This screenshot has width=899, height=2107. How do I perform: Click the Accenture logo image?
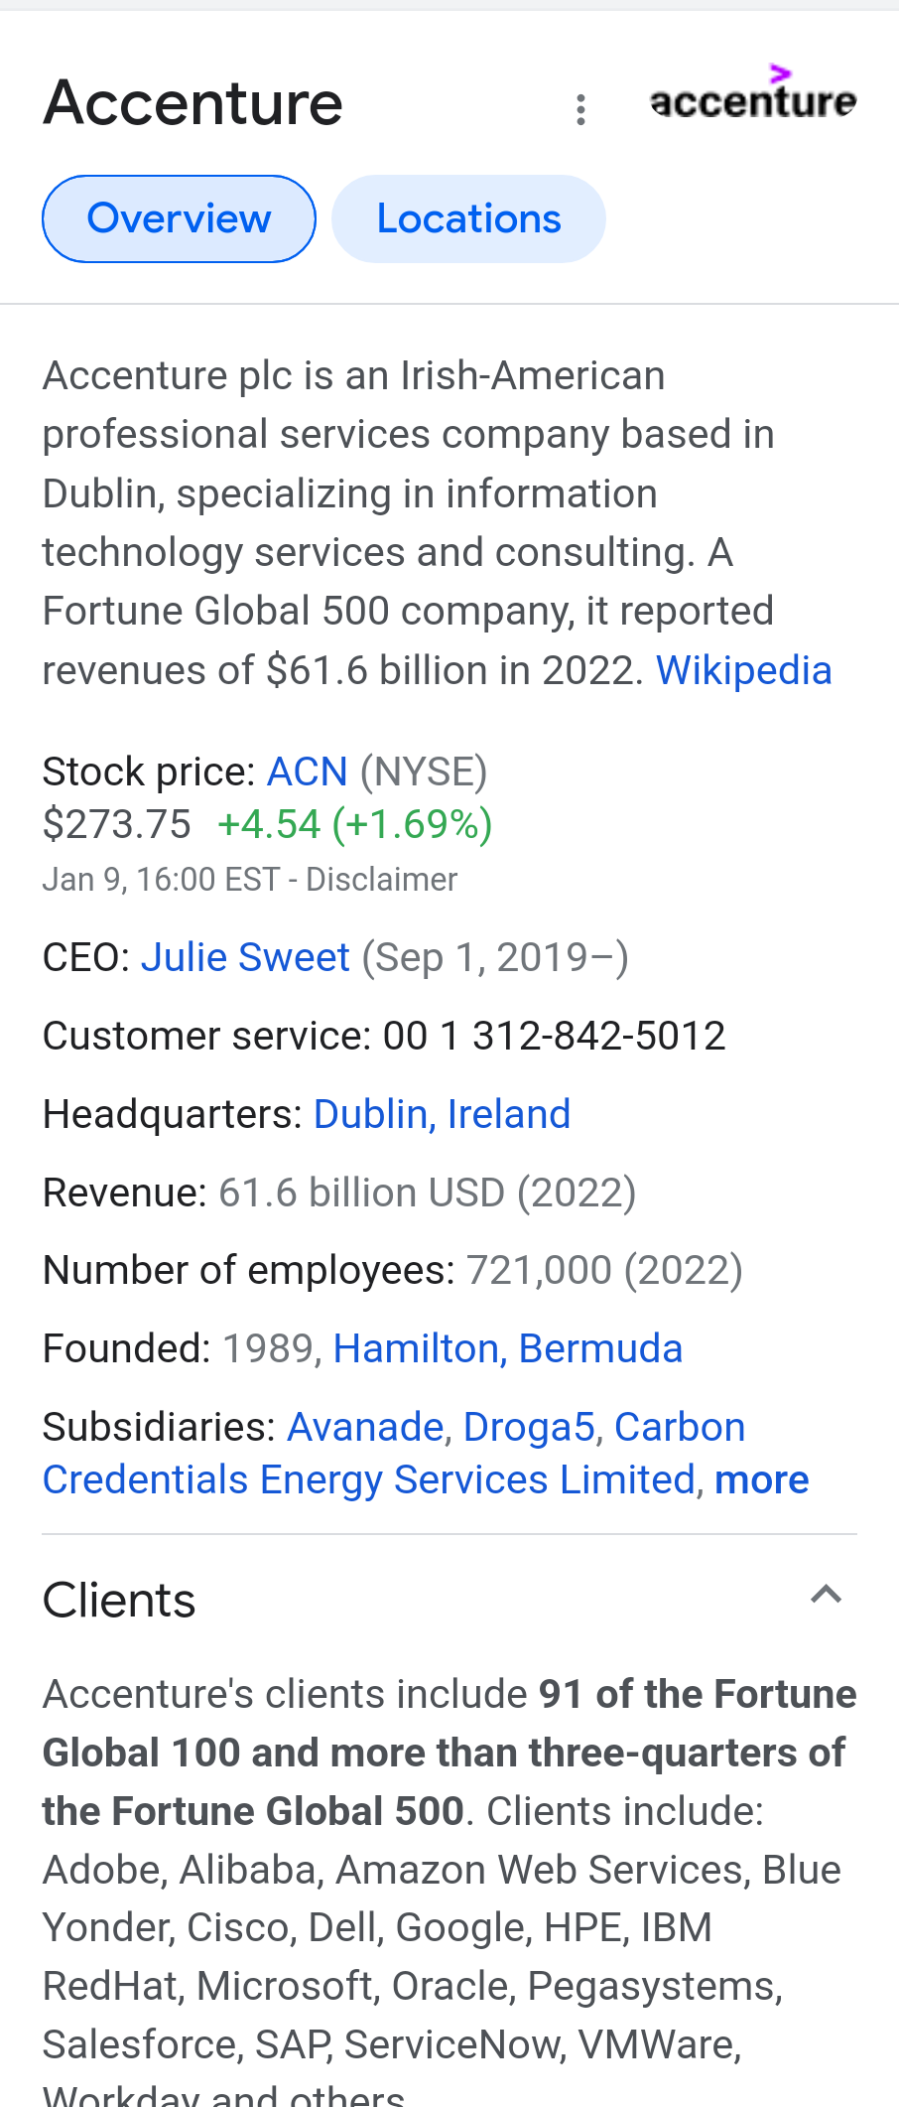point(753,96)
